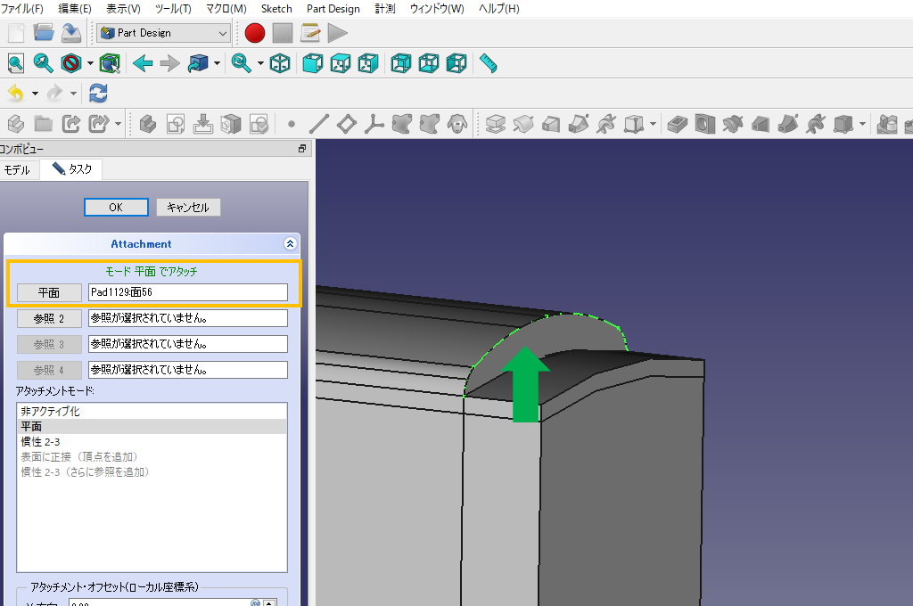Select the isometric view cube icon
The width and height of the screenshot is (913, 606).
click(280, 63)
